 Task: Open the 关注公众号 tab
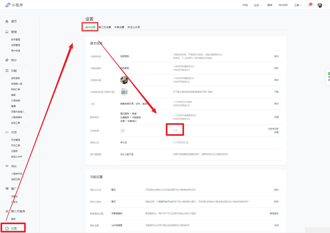click(134, 27)
